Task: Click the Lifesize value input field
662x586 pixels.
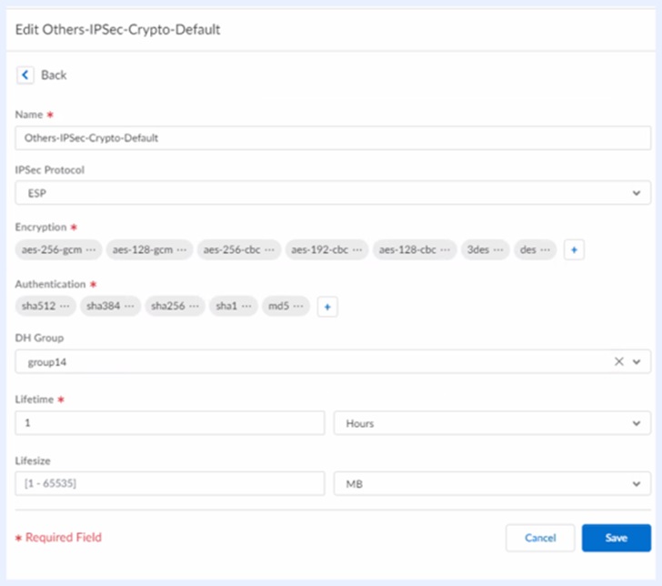Action: pyautogui.click(x=170, y=483)
